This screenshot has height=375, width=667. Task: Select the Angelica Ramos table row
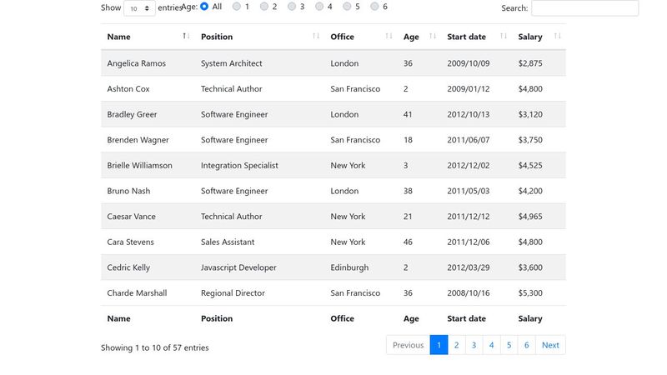[333, 63]
